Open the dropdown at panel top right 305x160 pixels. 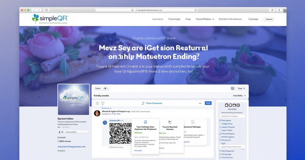click(x=241, y=88)
